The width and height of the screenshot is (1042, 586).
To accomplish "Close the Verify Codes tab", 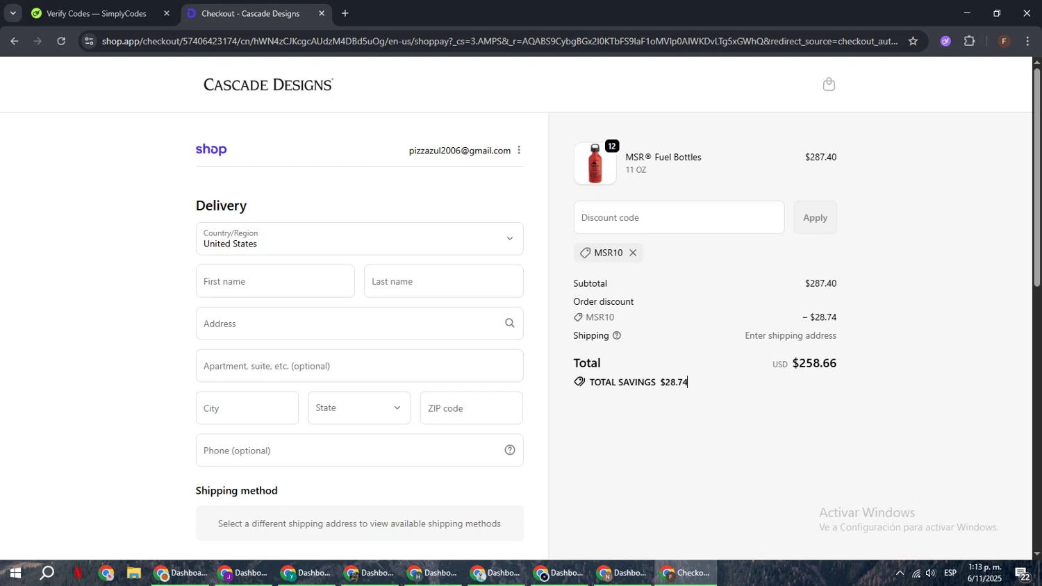I will click(166, 13).
